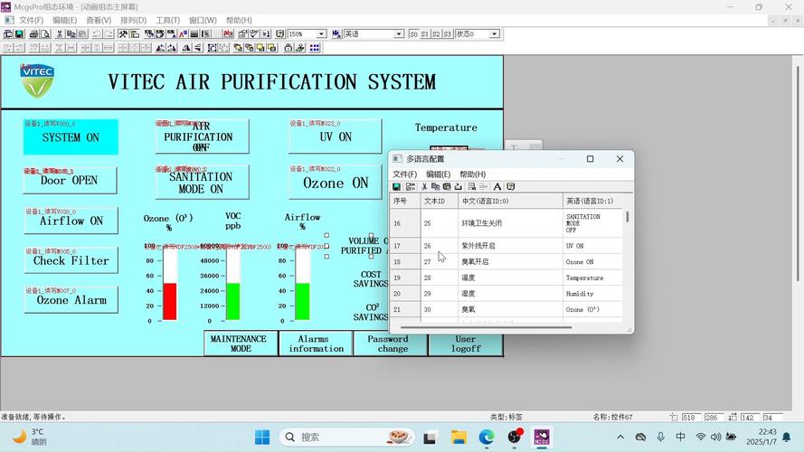Click the font 'A' icon in language dialog
This screenshot has height=452, width=804.
click(497, 187)
